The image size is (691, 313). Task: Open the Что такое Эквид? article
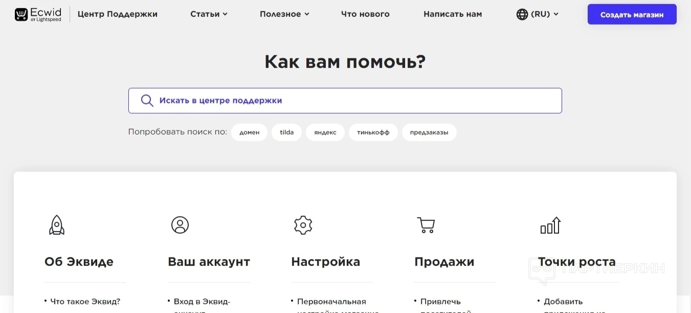[85, 302]
